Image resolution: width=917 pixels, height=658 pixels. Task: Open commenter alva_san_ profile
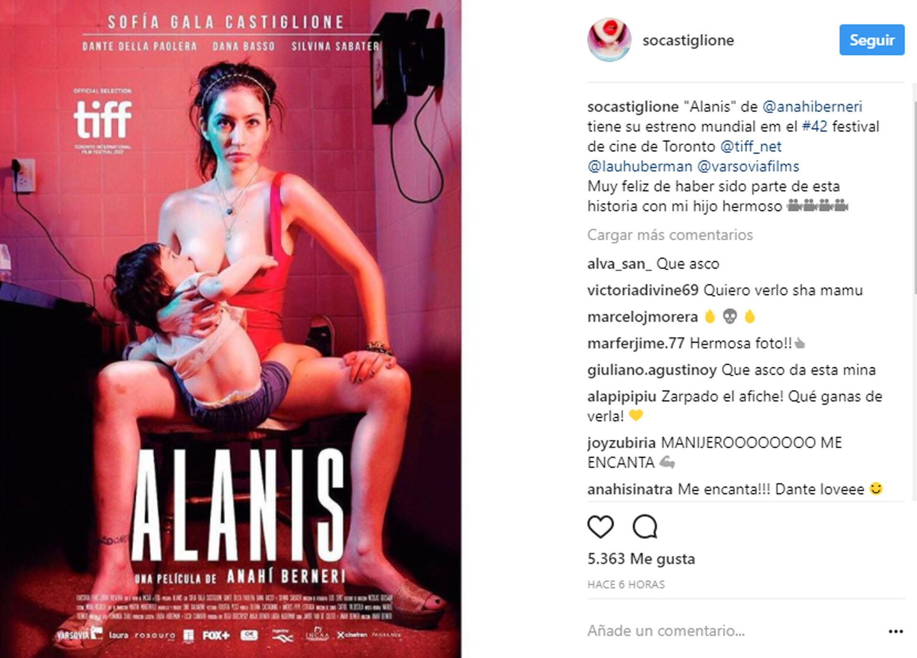[x=619, y=264]
